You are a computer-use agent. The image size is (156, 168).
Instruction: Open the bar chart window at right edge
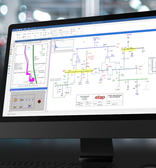pos(152,66)
